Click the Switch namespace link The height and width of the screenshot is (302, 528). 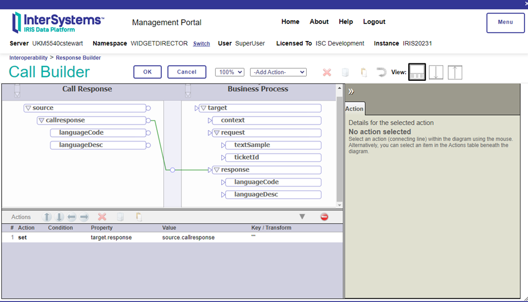(x=202, y=44)
